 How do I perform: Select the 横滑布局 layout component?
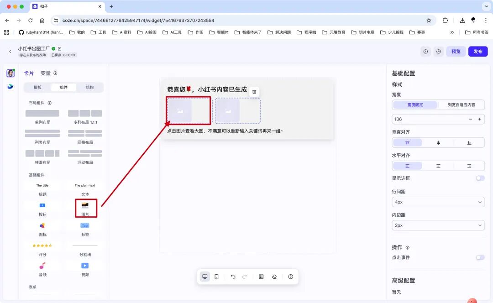click(x=42, y=157)
